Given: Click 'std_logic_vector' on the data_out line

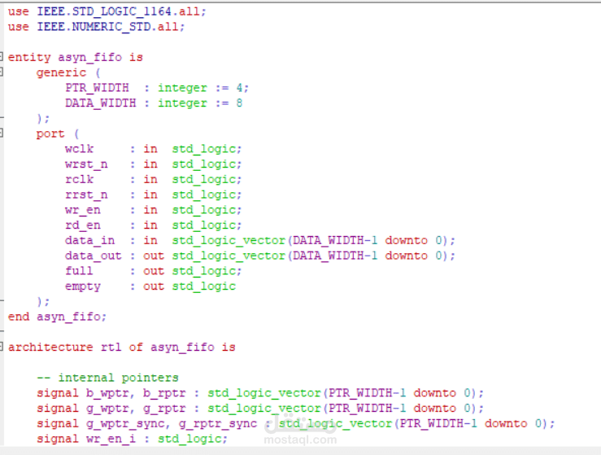Looking at the screenshot, I should tap(229, 256).
